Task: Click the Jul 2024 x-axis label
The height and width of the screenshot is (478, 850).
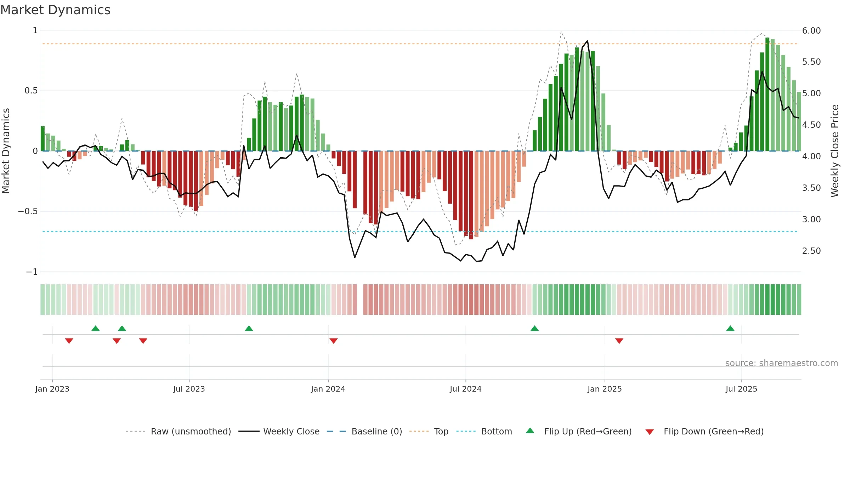Action: 466,389
